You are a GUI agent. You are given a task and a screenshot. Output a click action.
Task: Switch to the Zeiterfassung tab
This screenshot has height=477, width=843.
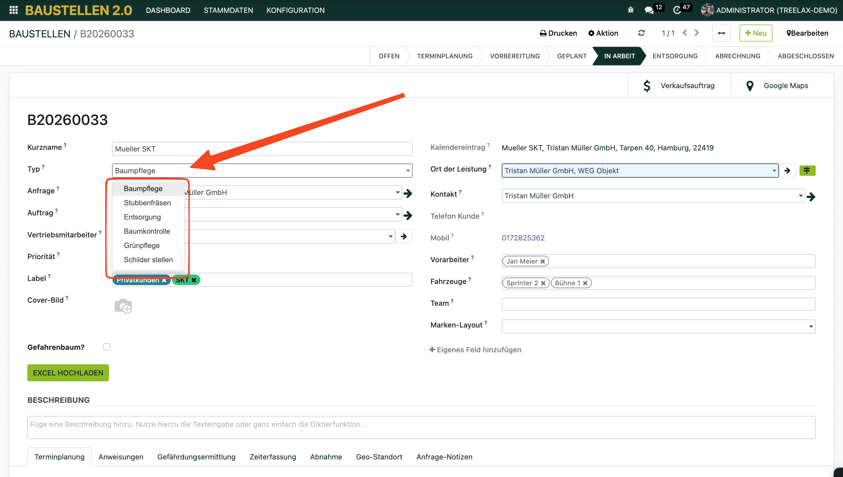point(273,457)
